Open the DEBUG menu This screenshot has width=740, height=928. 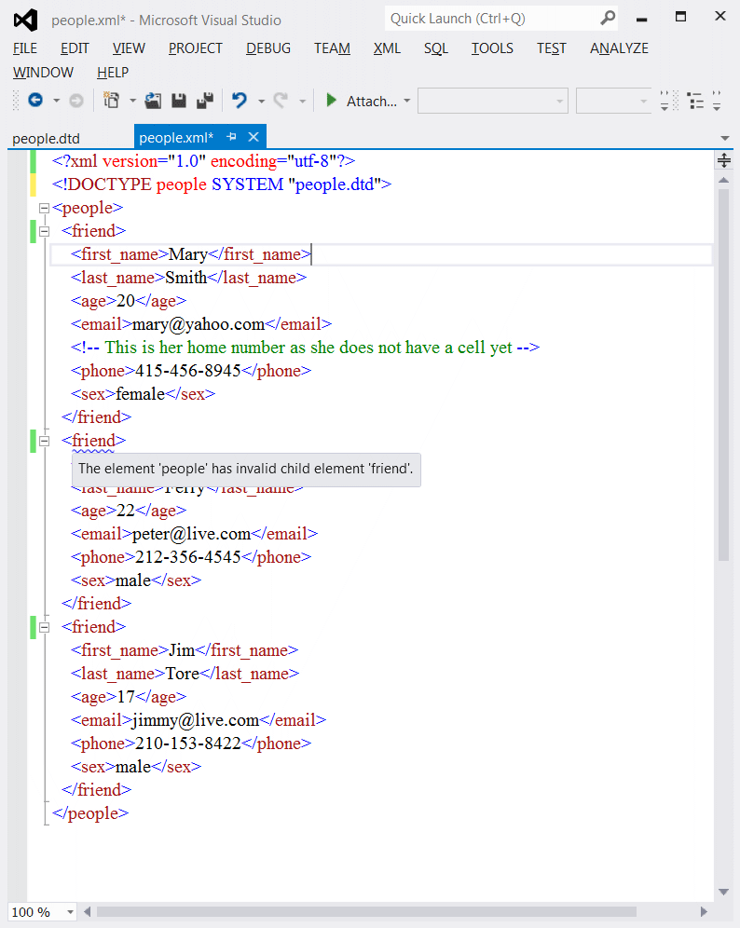coord(268,48)
